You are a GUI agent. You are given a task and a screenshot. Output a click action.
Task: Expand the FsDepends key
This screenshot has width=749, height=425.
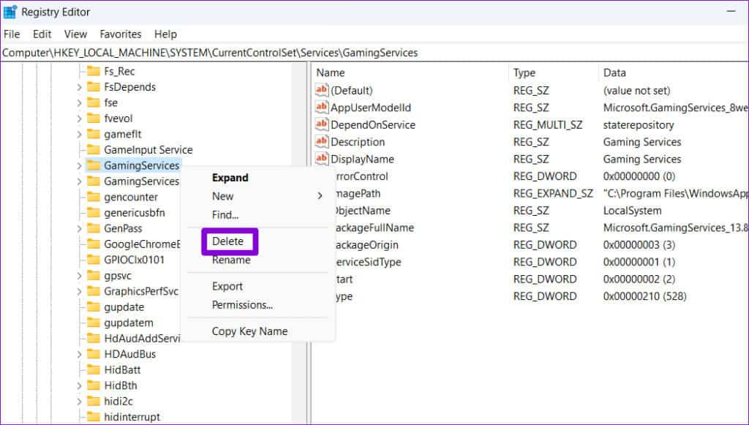[x=79, y=87]
